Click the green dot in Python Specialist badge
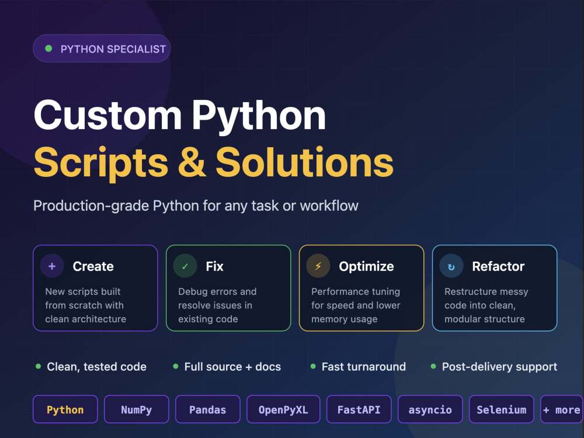Viewport: 584px width, 438px height. pos(48,48)
